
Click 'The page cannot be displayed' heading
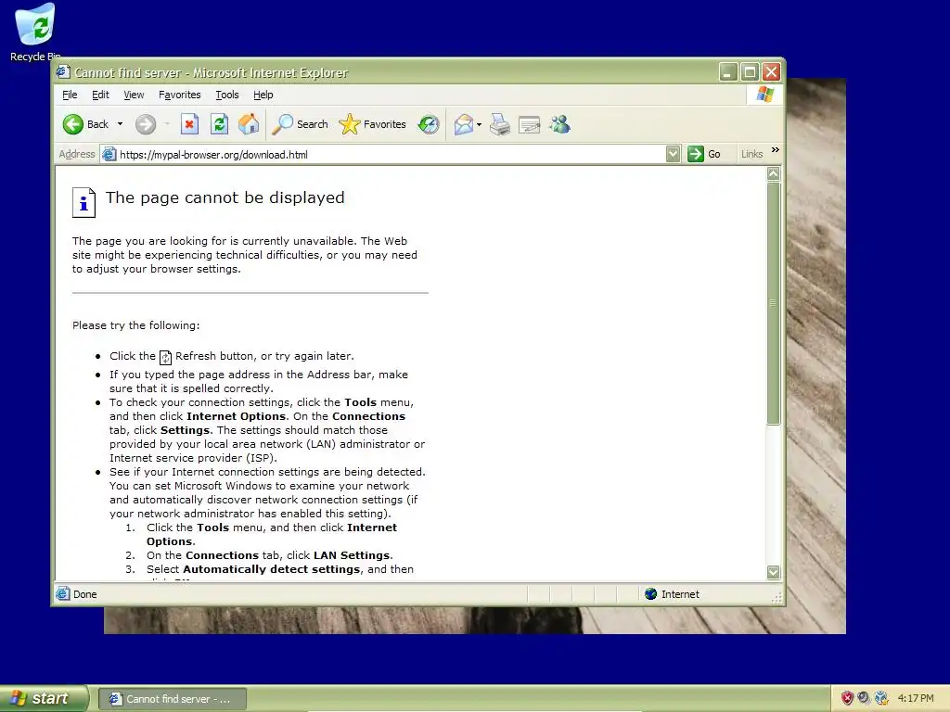coord(225,197)
